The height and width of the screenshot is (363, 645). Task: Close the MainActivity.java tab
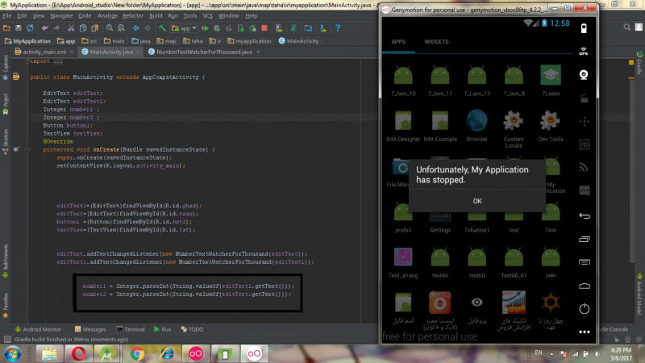(x=138, y=52)
